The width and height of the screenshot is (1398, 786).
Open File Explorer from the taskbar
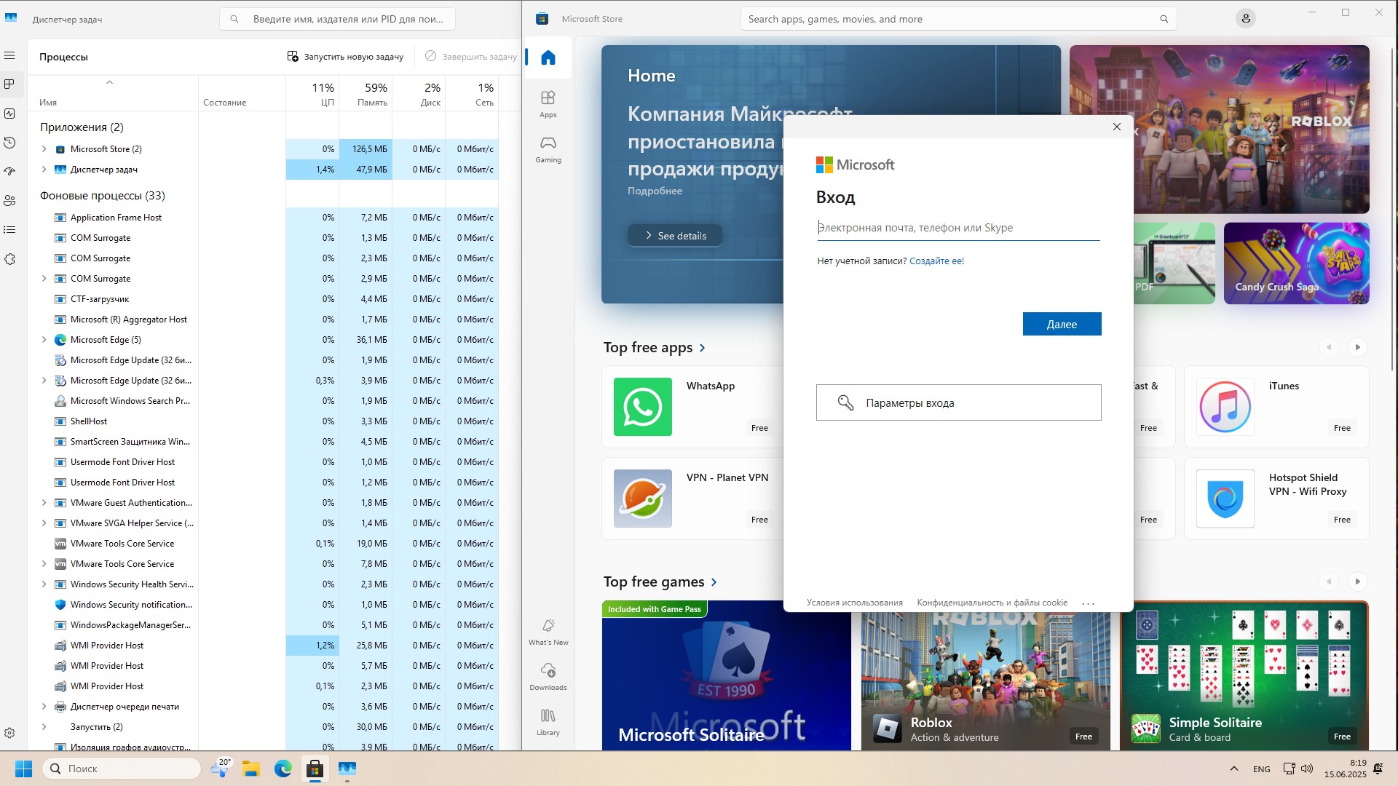pos(251,769)
